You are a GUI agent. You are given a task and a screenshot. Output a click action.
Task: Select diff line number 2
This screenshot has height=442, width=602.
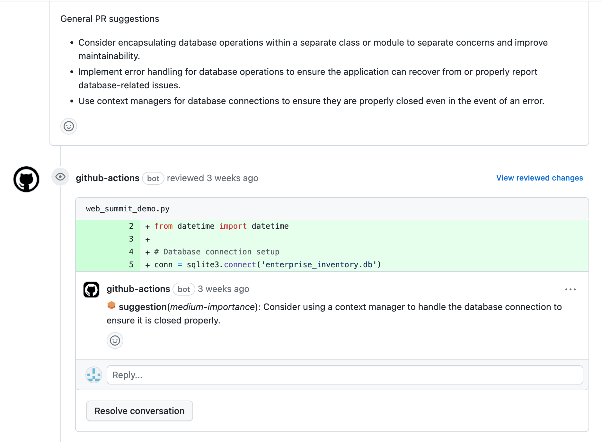point(131,226)
